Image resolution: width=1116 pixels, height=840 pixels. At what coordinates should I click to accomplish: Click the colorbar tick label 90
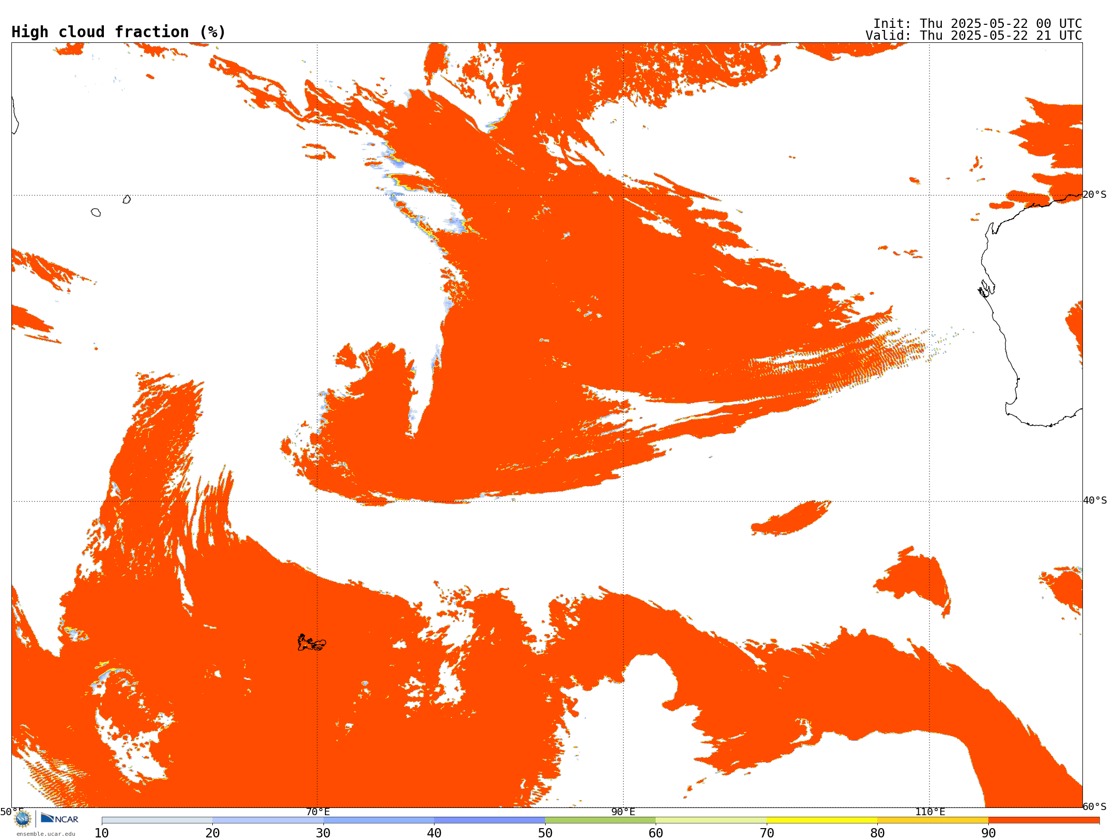pyautogui.click(x=988, y=833)
